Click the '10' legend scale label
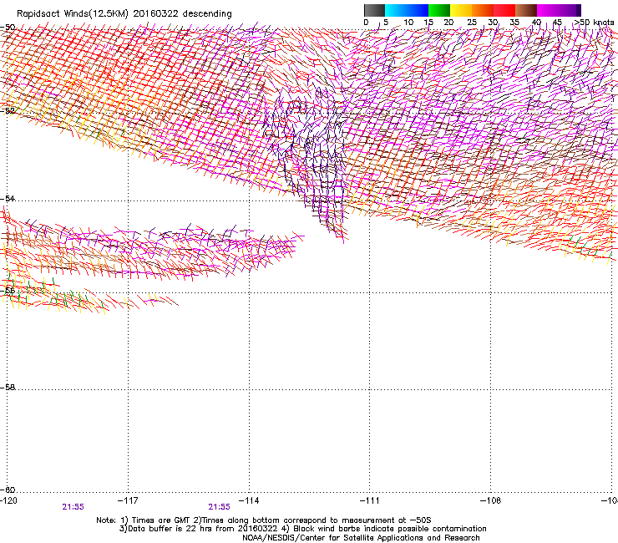This screenshot has height=543, width=618. tap(408, 23)
